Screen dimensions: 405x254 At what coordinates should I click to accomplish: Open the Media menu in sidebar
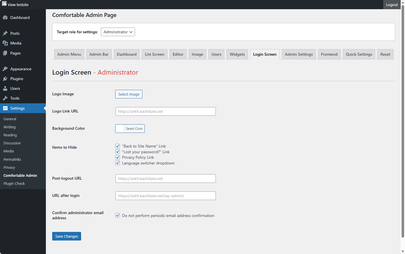(x=23, y=43)
